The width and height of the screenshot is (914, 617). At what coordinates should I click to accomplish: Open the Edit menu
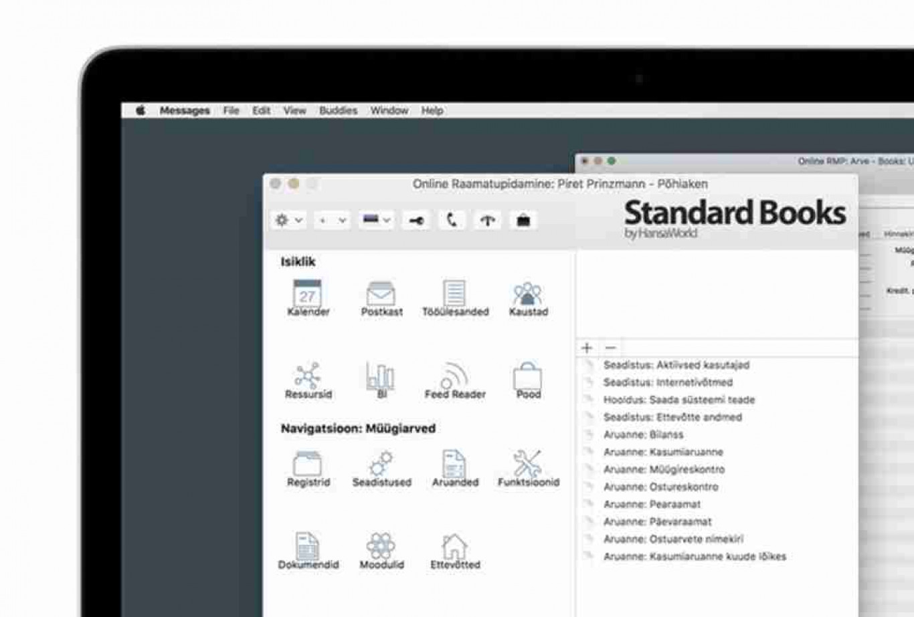[x=261, y=110]
